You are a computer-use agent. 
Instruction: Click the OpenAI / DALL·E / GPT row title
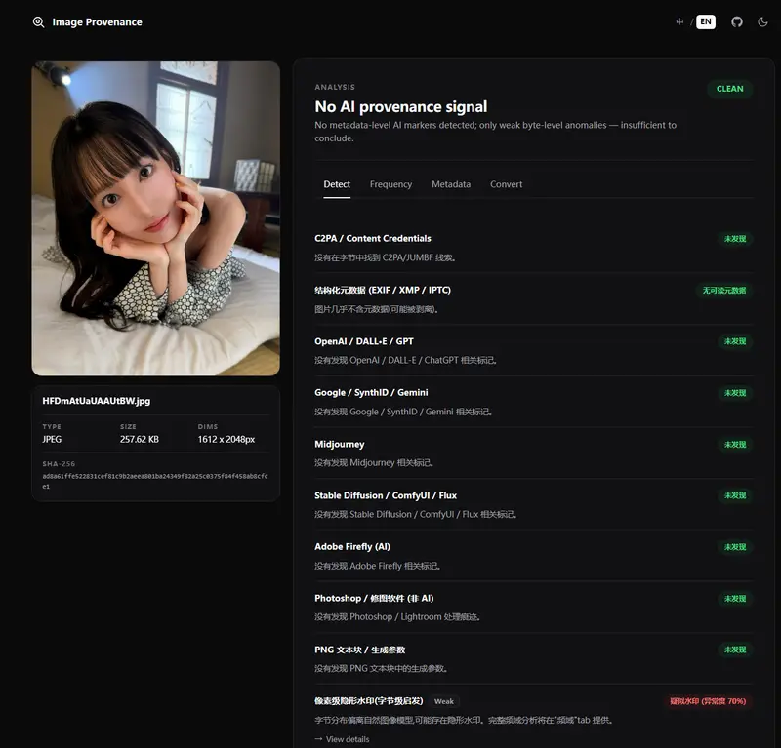(x=364, y=341)
